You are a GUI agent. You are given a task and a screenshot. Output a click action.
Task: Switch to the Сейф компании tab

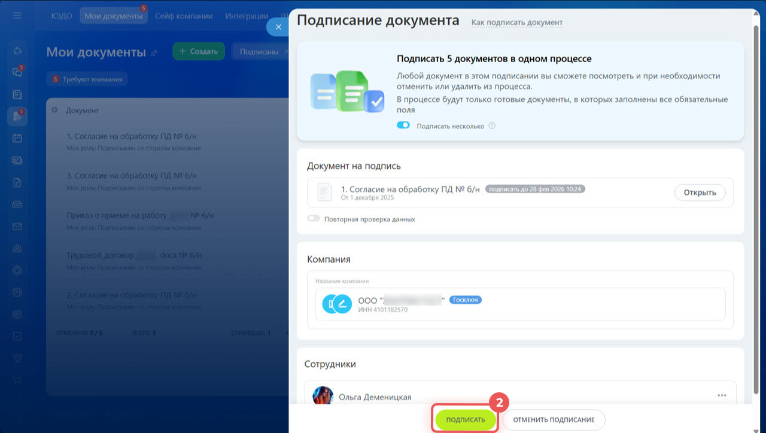click(184, 16)
